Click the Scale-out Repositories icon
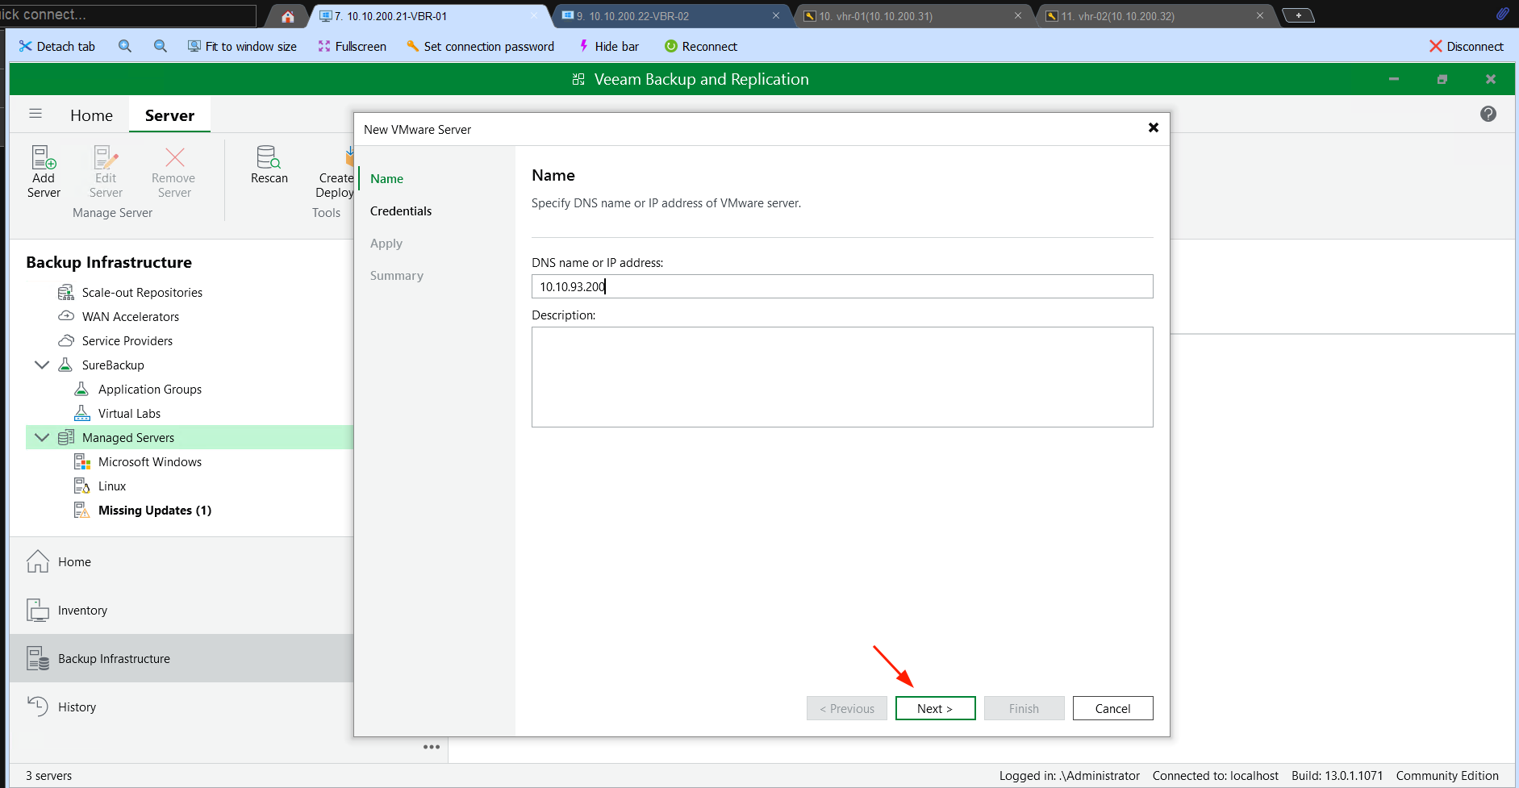 tap(66, 292)
